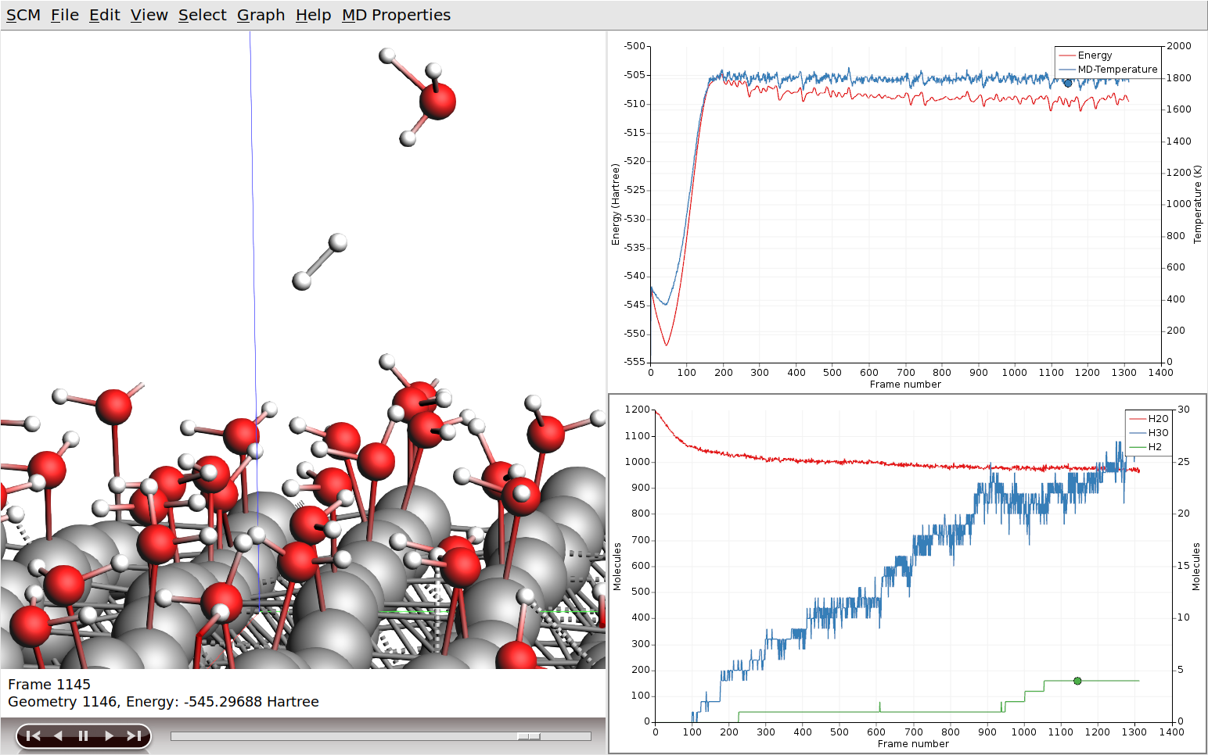Click the MD-Temperature legend entry
Viewport: 1208px width, 755px height.
(1116, 70)
